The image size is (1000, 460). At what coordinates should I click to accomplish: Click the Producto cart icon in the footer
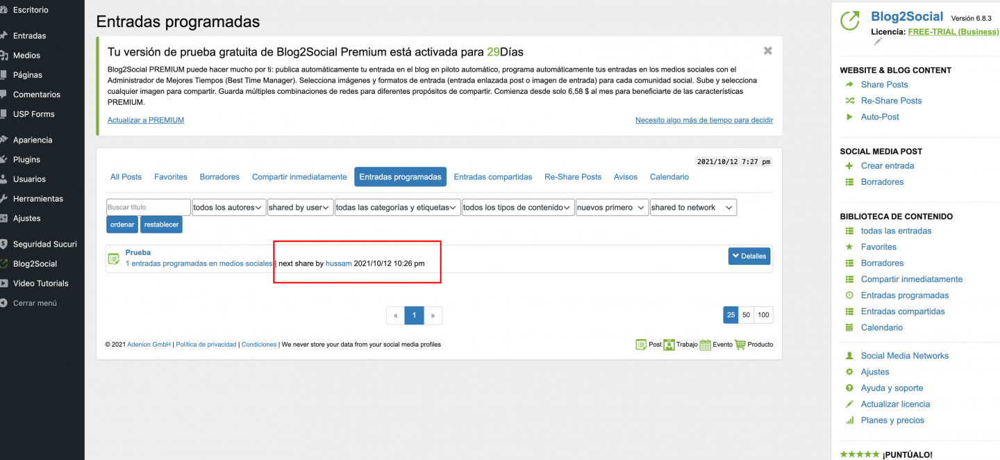(740, 345)
